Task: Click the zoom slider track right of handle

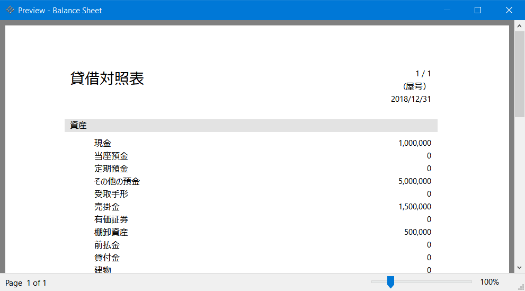Action: coord(434,282)
